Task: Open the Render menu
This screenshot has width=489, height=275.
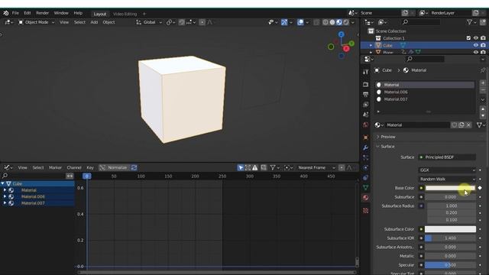Action: 43,13
